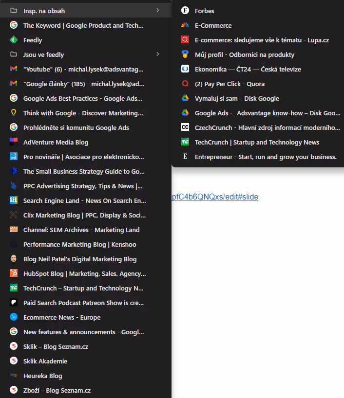Open the Jsou ve feedly bookmark folder
This screenshot has width=344, height=398.
(x=86, y=54)
